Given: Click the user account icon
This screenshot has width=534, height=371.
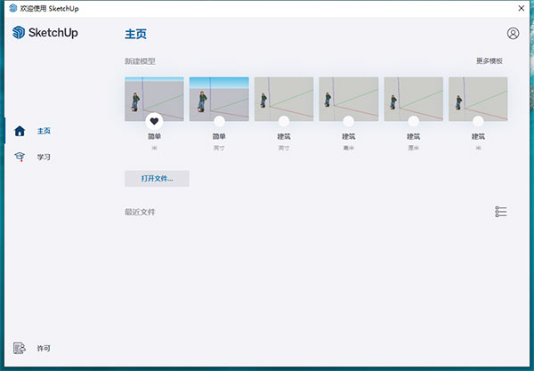Looking at the screenshot, I should (513, 34).
